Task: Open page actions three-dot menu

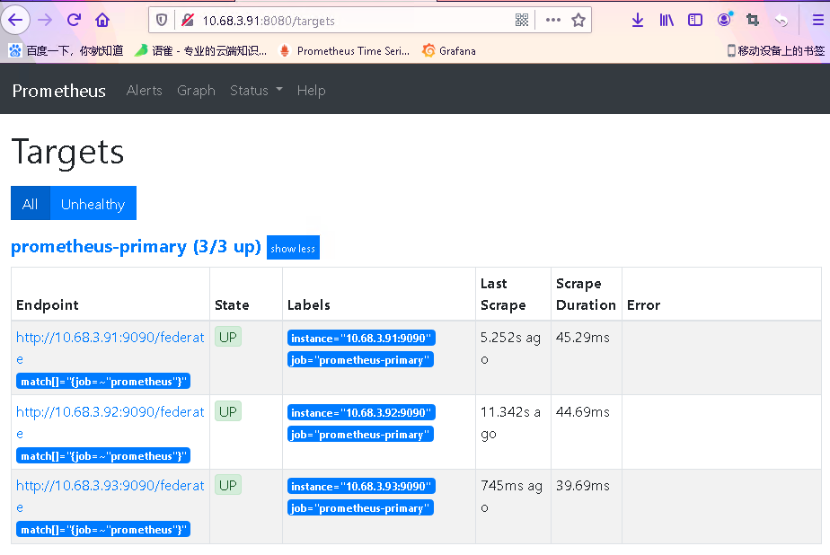Action: click(552, 20)
